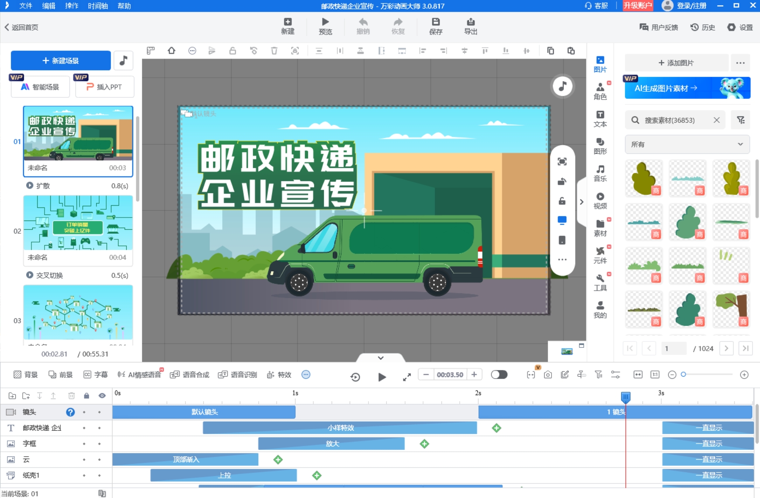The width and height of the screenshot is (760, 498).
Task: Click the timeline filter icon
Action: pos(598,375)
